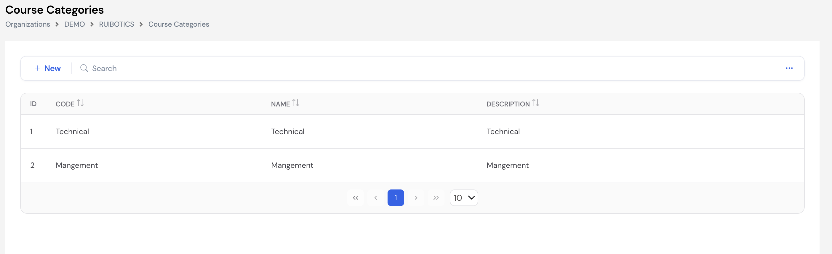Open the rows-per-page dropdown showing 10
Viewport: 832px width, 254px height.
(x=464, y=197)
